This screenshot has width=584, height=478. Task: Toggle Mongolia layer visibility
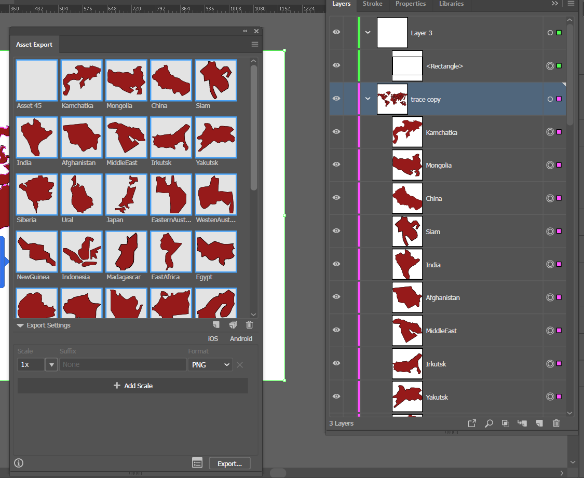[x=336, y=164]
